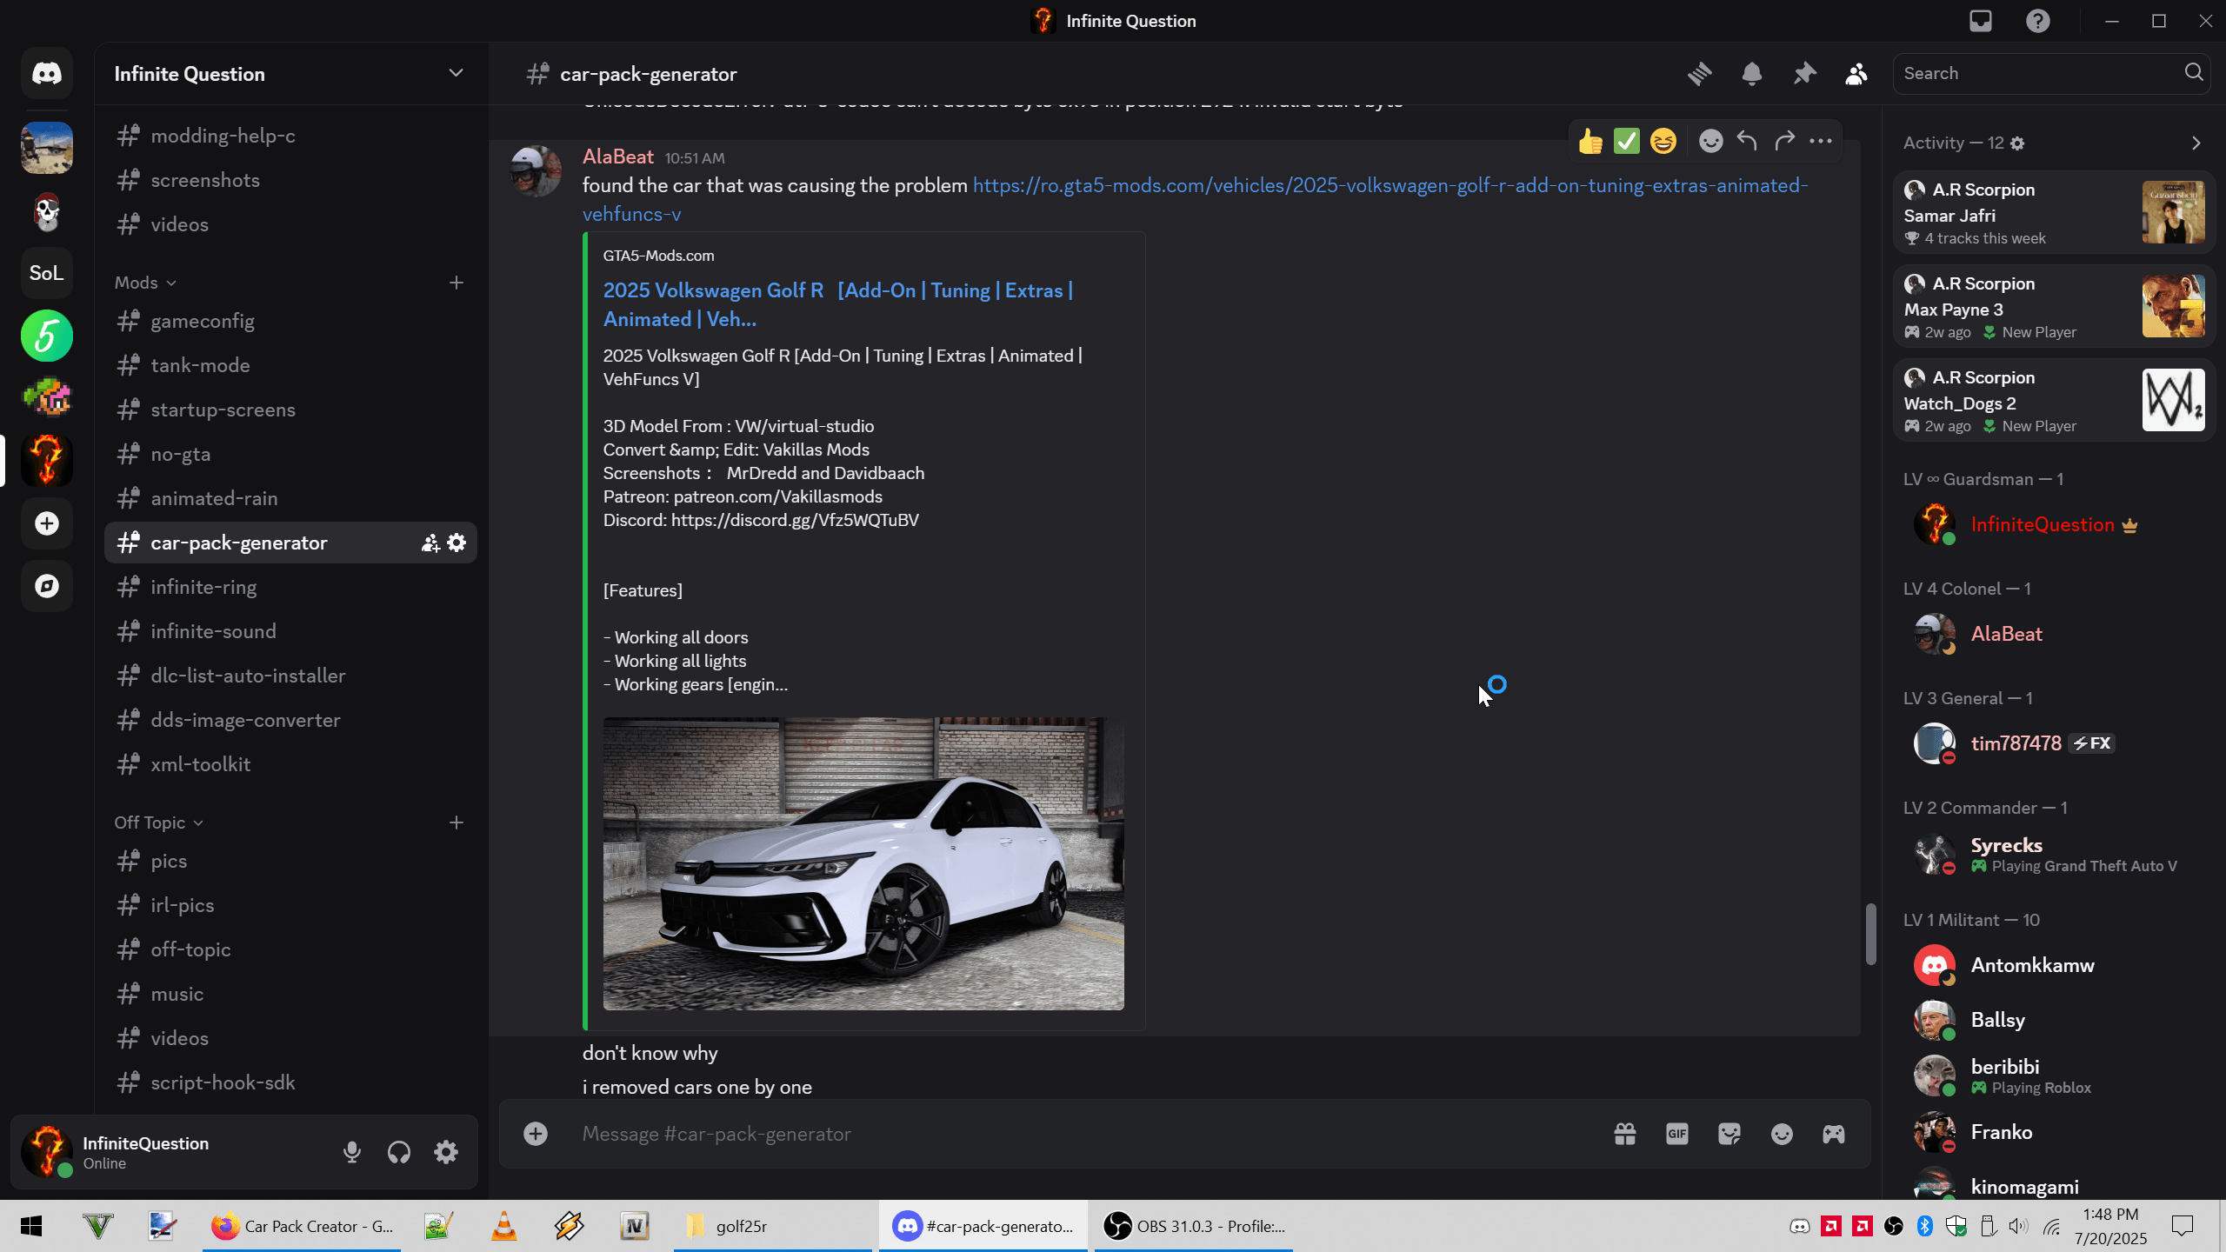Switch to OBS 31.0.3 taskbar window
This screenshot has height=1252, width=2226.
pos(1193,1226)
